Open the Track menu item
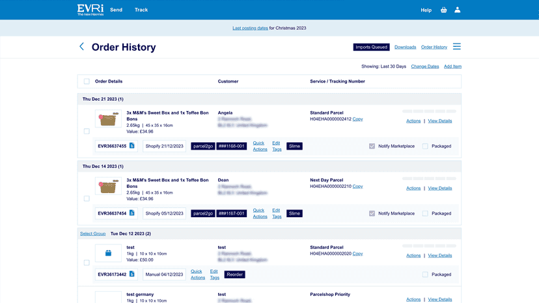539x303 pixels. tap(141, 10)
